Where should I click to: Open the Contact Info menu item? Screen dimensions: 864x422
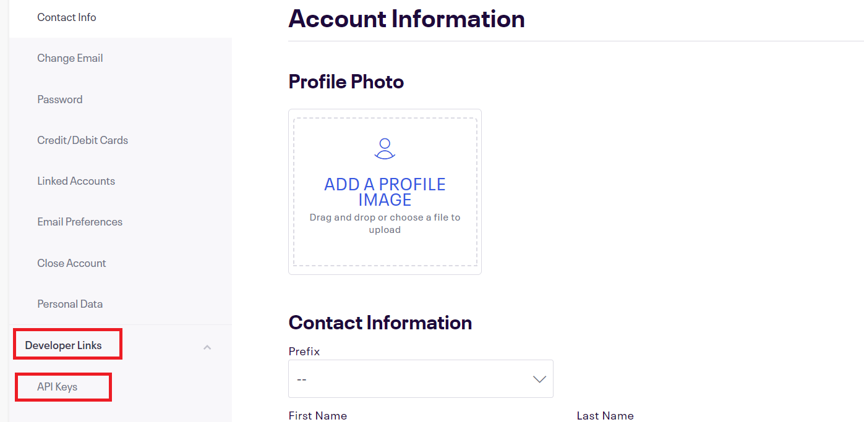[x=67, y=17]
